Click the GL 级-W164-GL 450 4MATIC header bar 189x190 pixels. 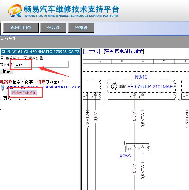point(40,52)
